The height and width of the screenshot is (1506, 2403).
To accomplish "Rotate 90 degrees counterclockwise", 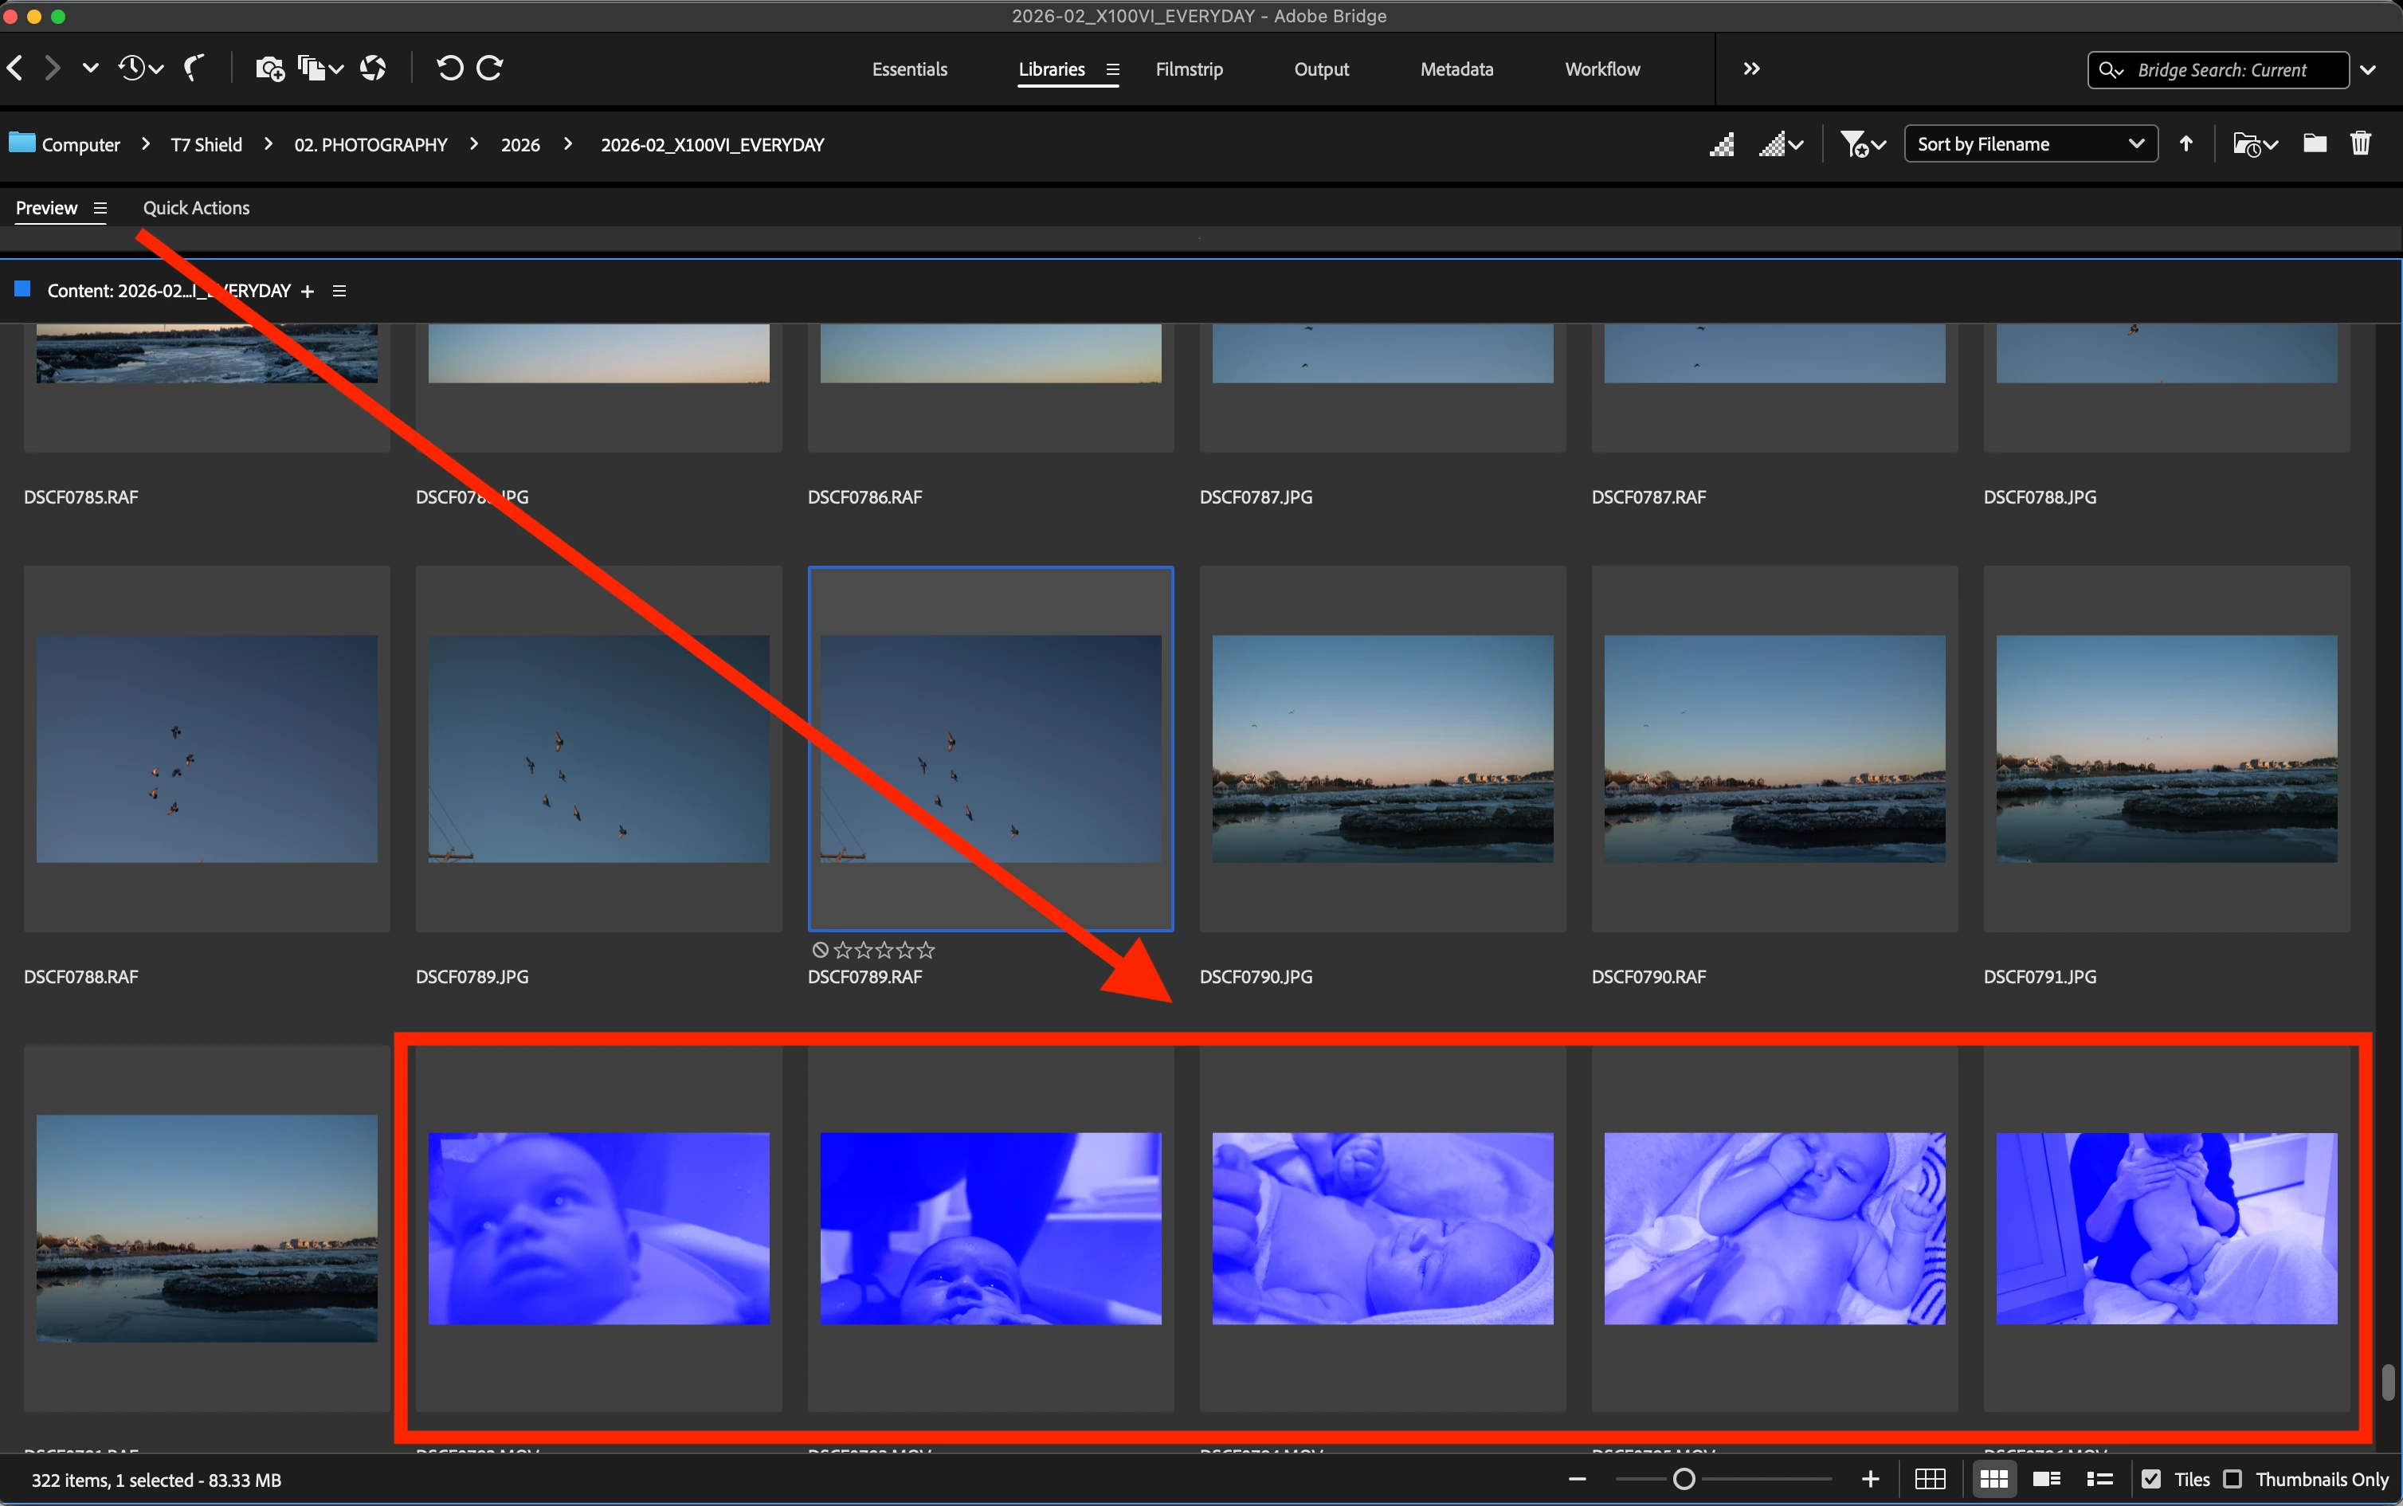I will (x=449, y=69).
